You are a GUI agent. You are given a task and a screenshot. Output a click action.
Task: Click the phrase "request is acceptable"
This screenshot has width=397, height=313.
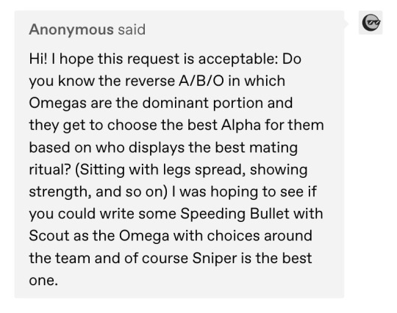click(x=201, y=60)
